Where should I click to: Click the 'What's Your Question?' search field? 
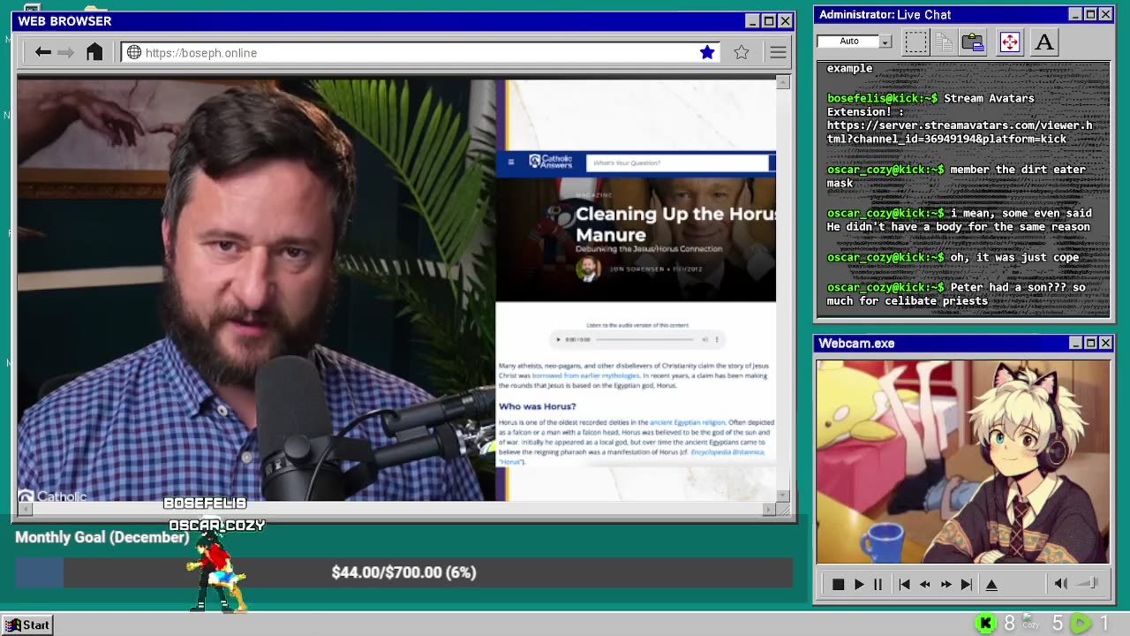[x=677, y=163]
